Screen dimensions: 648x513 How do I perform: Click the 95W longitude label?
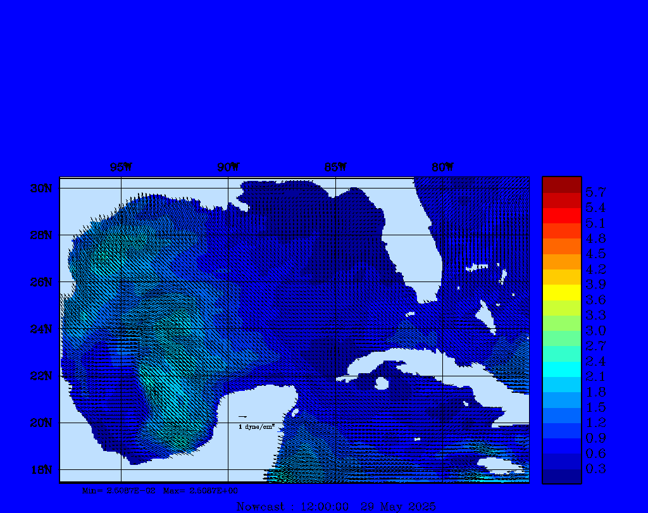(121, 167)
